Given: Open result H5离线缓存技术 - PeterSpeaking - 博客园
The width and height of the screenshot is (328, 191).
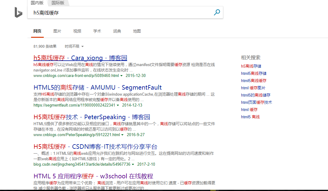Looking at the screenshot, I should coord(92,117).
